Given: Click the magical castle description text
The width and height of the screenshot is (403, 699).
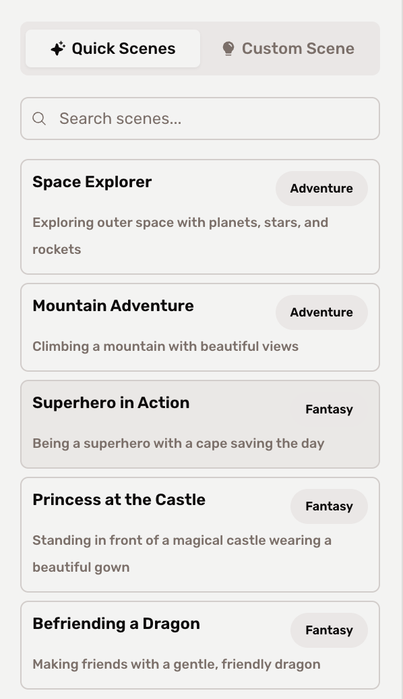Looking at the screenshot, I should [181, 540].
